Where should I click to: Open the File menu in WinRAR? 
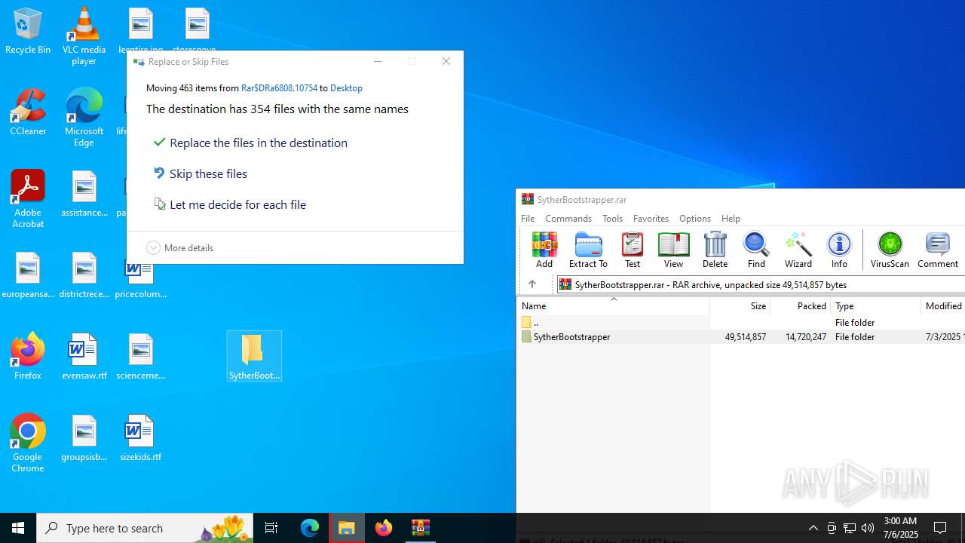tap(528, 218)
